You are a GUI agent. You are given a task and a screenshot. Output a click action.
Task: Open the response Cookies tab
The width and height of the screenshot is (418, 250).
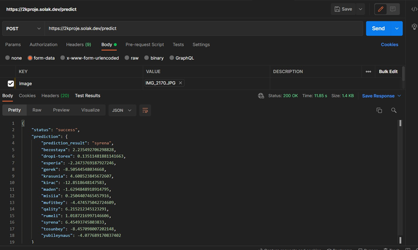click(27, 96)
